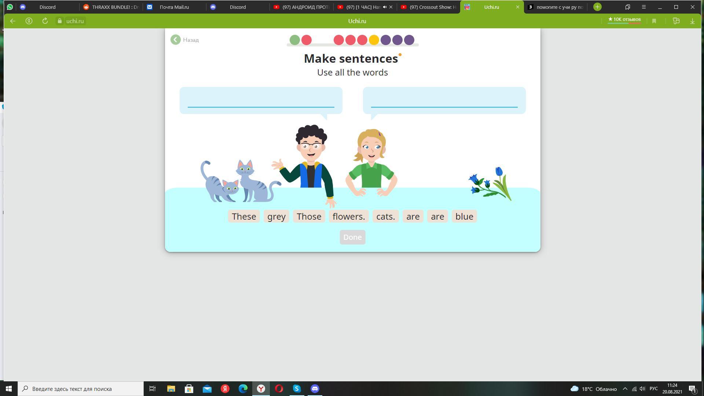The height and width of the screenshot is (396, 704).
Task: Click the second 'are' word tile
Action: coord(437,216)
